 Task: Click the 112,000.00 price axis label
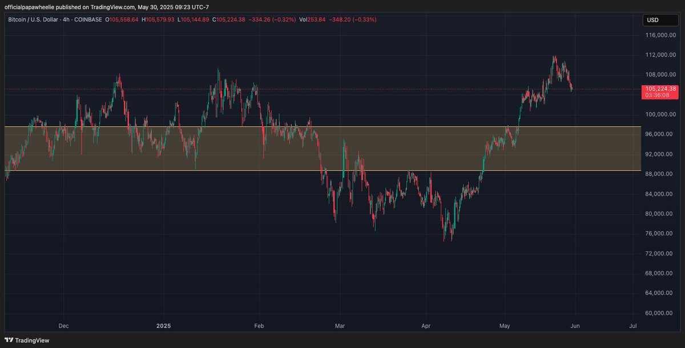tap(660, 55)
